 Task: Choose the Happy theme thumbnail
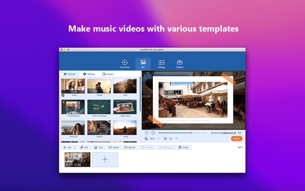click(73, 86)
